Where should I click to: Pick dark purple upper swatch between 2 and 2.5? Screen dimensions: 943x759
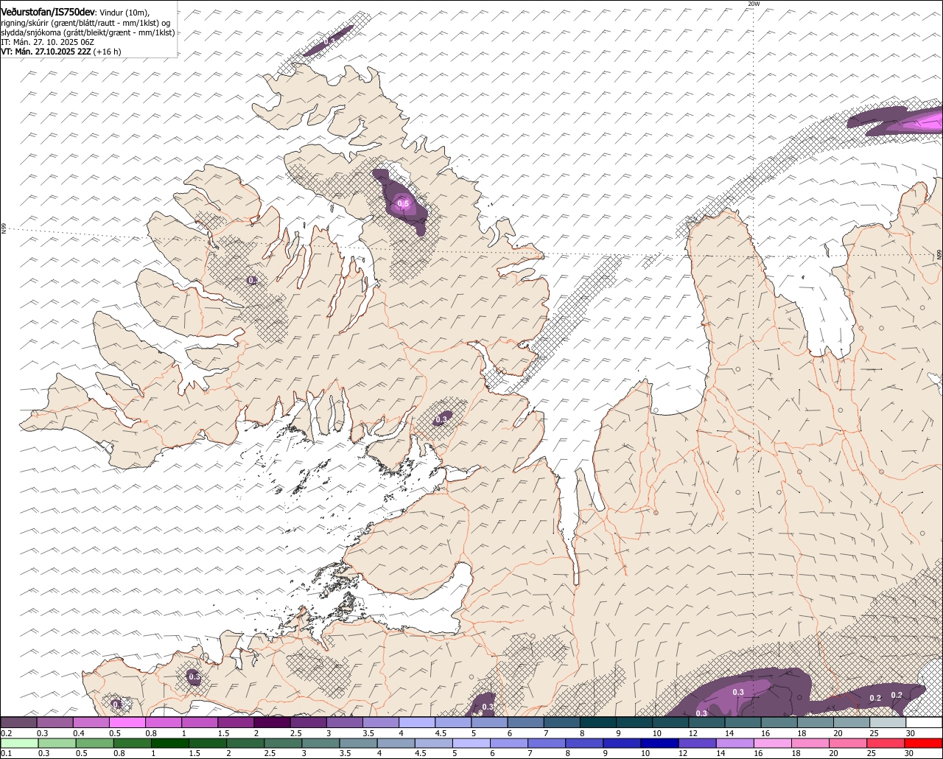click(271, 722)
